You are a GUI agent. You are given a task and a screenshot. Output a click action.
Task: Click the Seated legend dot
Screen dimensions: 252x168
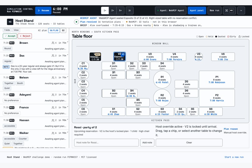pos(216,37)
